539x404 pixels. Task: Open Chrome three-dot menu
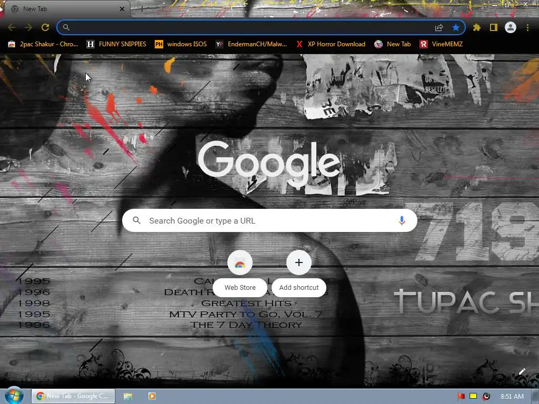point(527,27)
